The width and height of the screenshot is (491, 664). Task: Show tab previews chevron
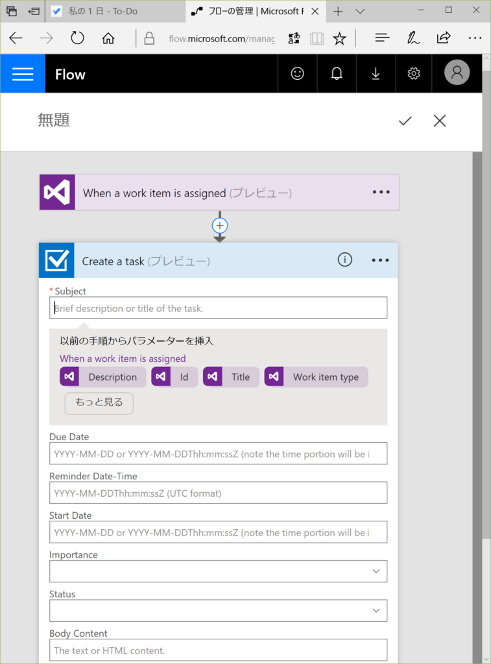(360, 12)
